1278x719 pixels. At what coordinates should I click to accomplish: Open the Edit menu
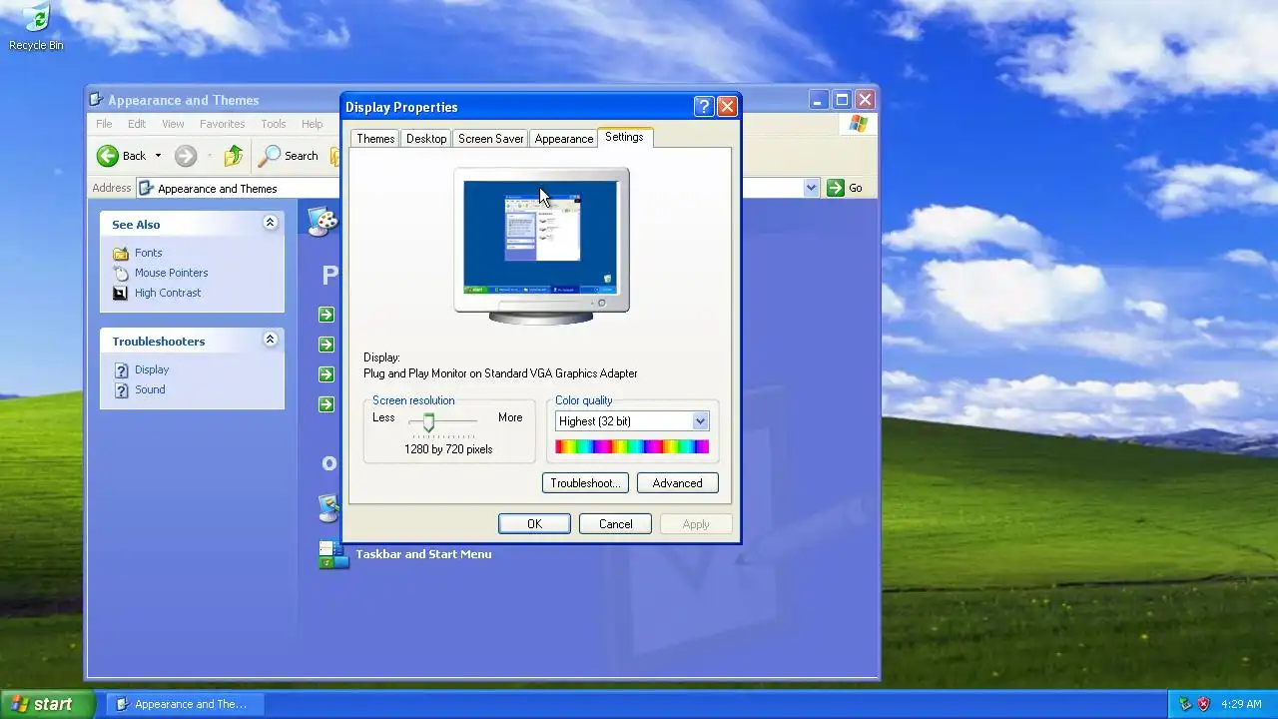coord(137,124)
